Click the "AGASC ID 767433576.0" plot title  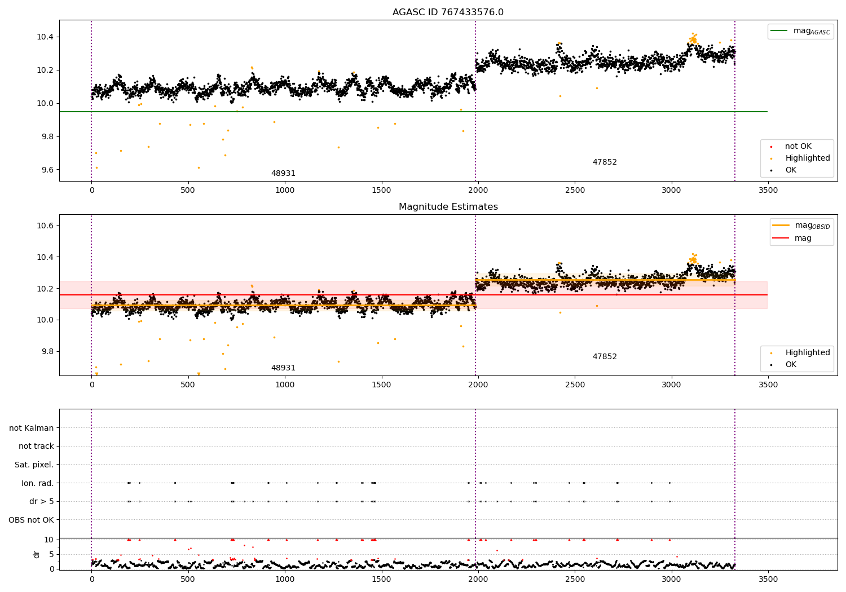pos(448,12)
